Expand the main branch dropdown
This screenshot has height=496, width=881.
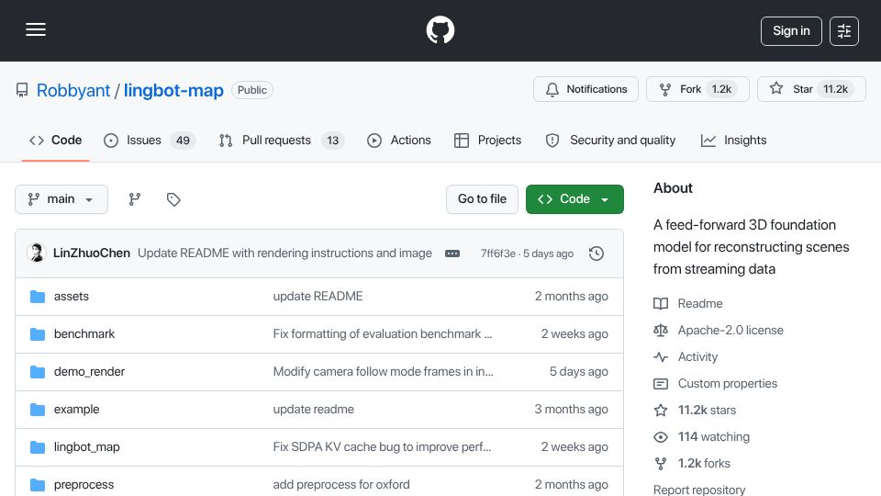pyautogui.click(x=61, y=199)
